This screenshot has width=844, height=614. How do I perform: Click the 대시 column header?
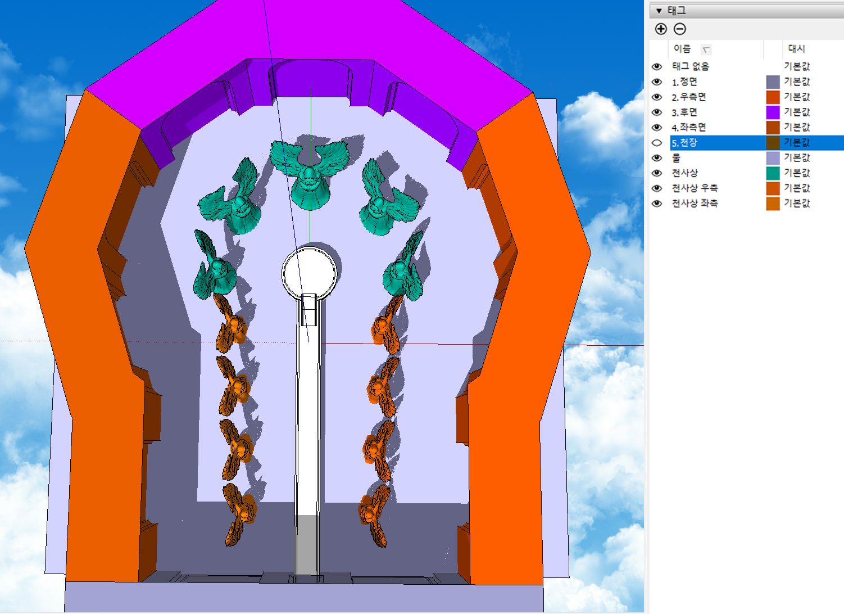(796, 49)
